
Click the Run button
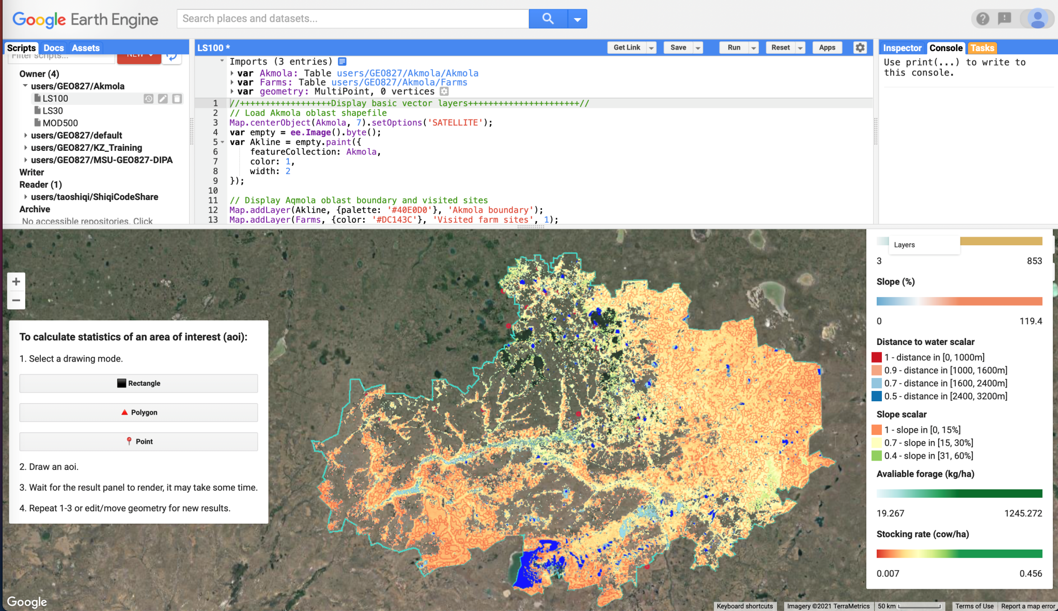coord(734,48)
